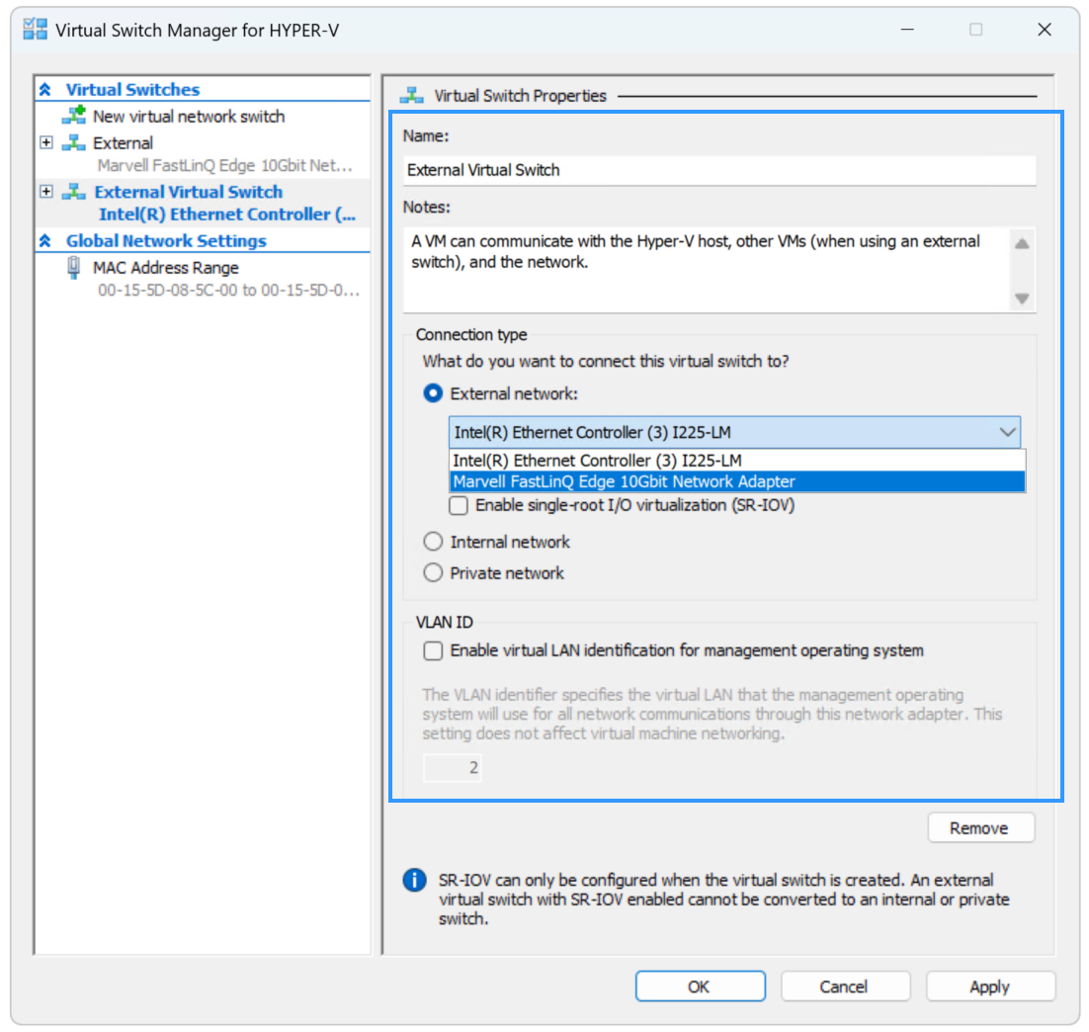Click the Remove button

[980, 828]
